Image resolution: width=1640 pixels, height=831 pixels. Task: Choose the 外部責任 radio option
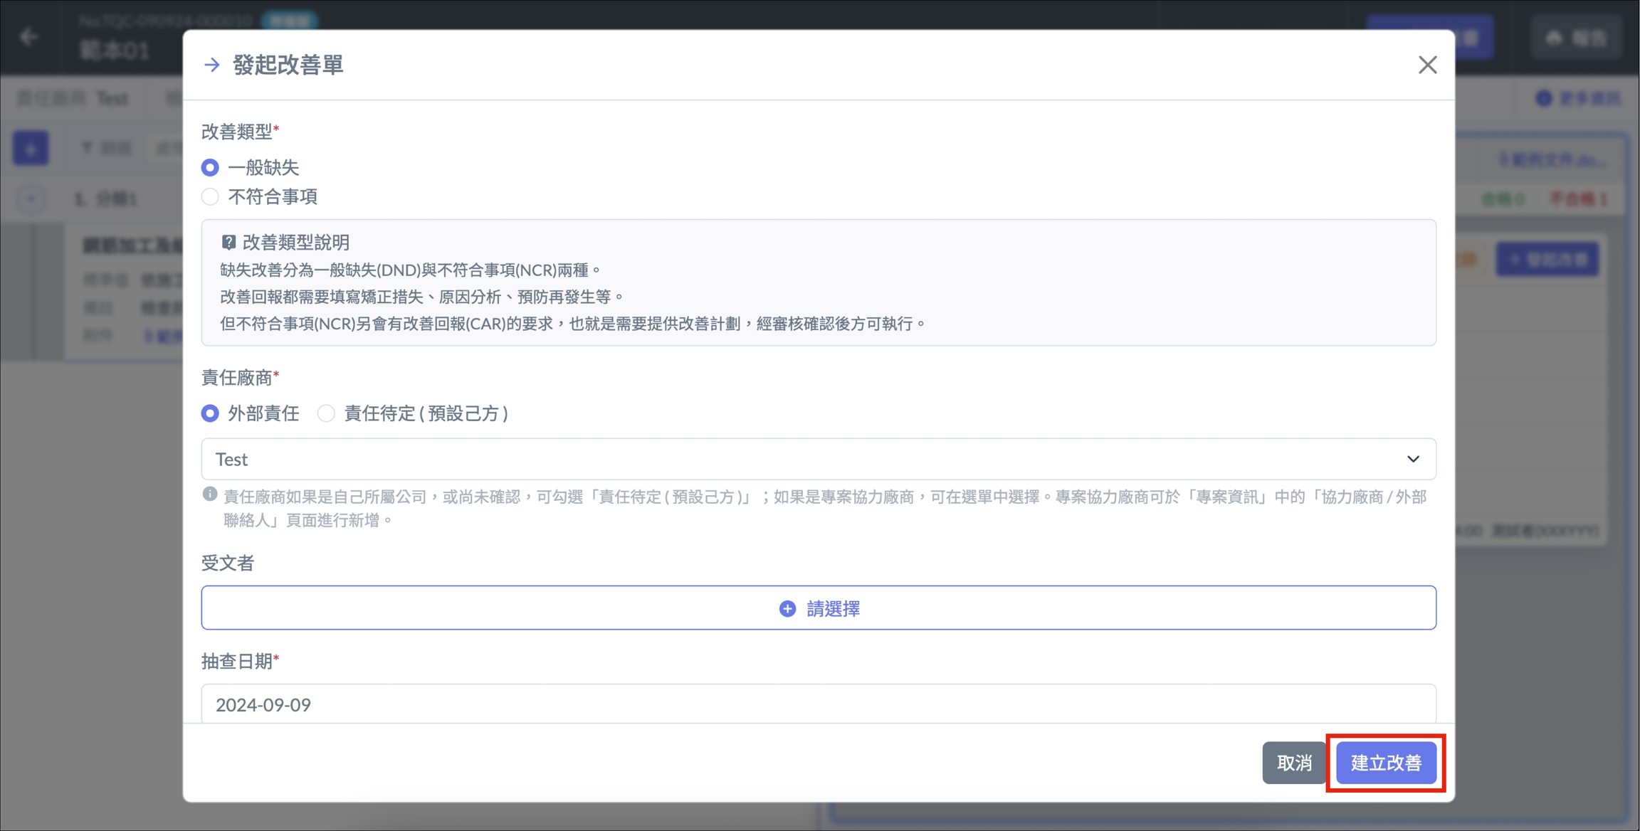[x=210, y=413]
